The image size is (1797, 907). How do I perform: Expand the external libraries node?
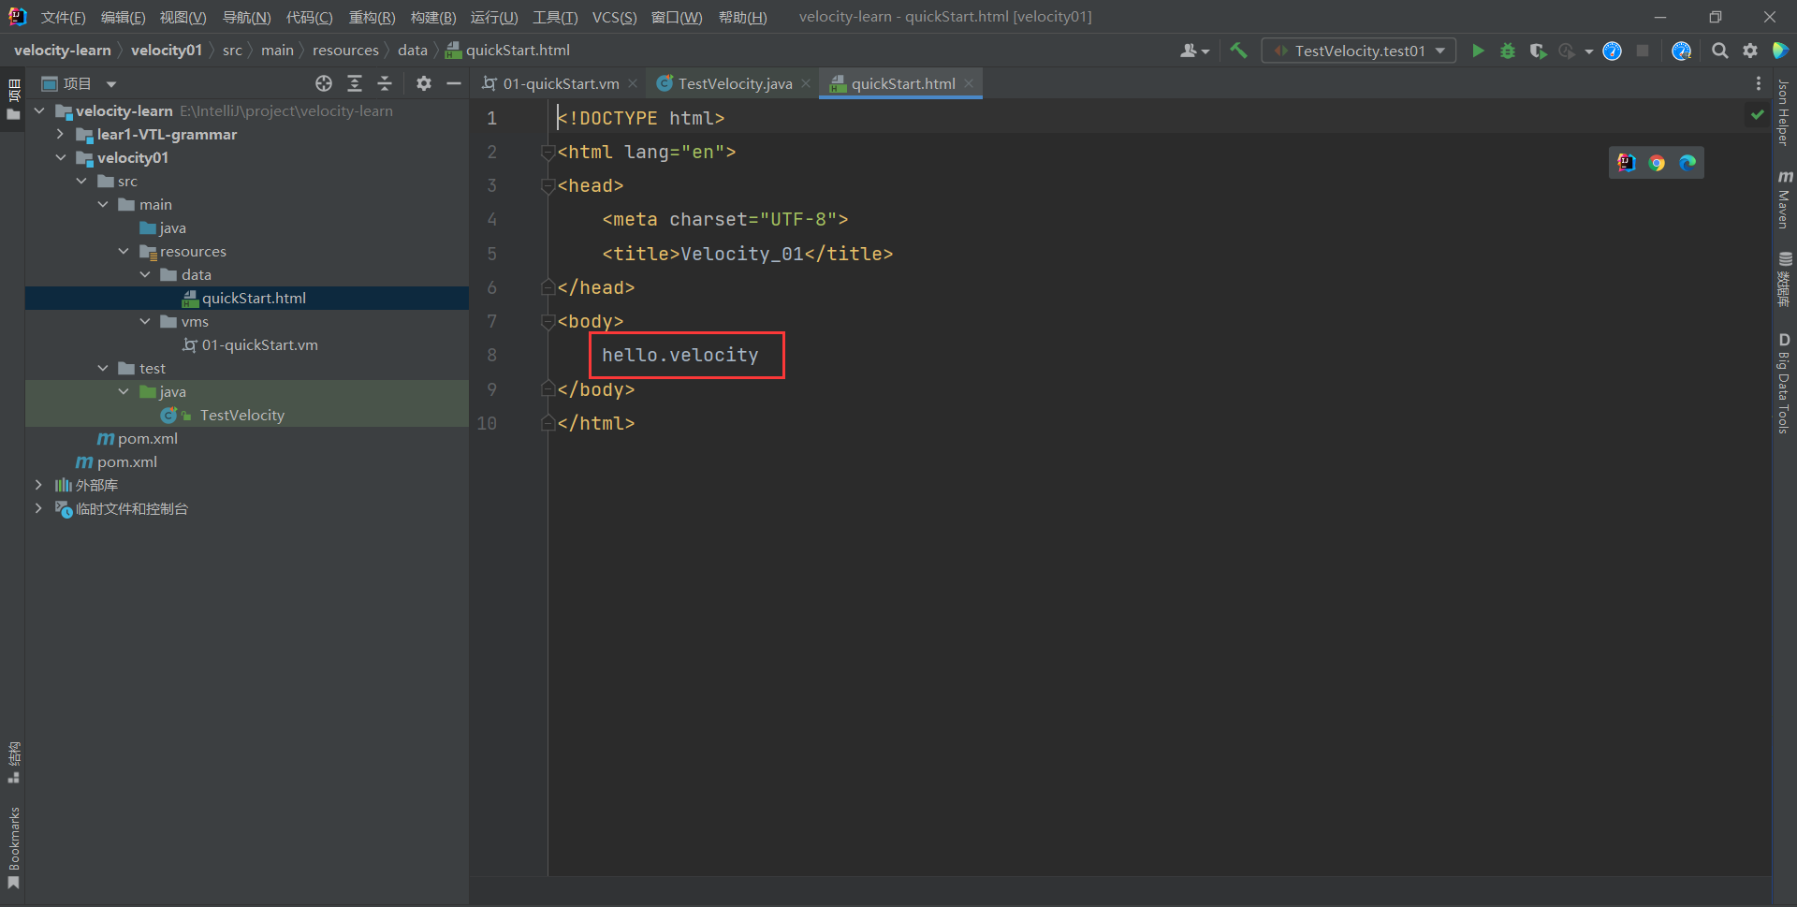pyautogui.click(x=38, y=485)
